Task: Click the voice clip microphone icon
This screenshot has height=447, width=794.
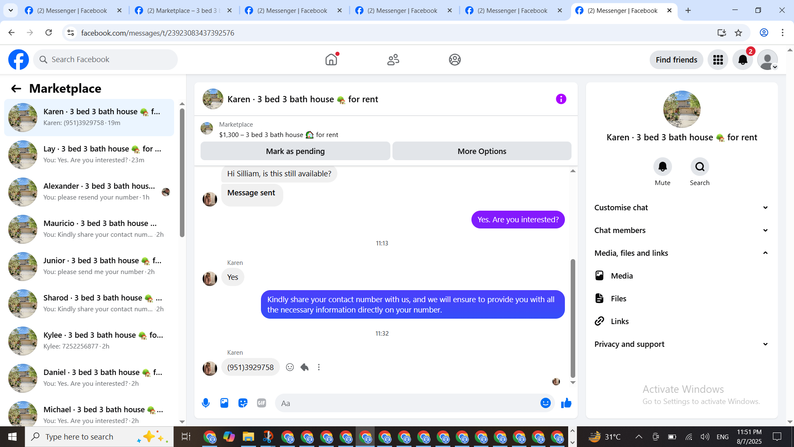Action: click(x=206, y=403)
